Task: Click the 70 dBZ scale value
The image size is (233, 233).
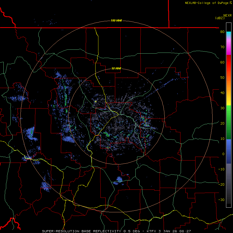Action: click(222, 47)
